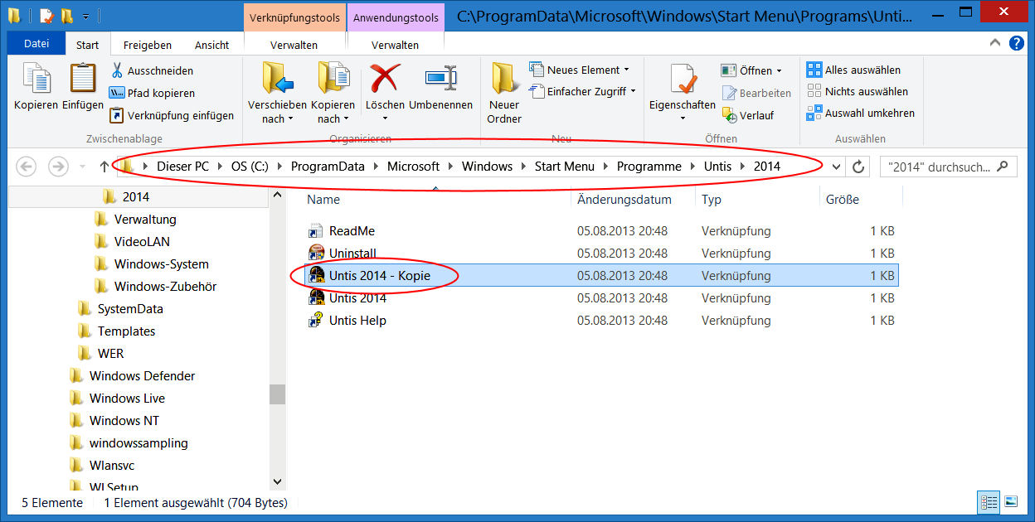Image resolution: width=1035 pixels, height=522 pixels.
Task: Open the help question mark icon
Action: (x=1016, y=44)
